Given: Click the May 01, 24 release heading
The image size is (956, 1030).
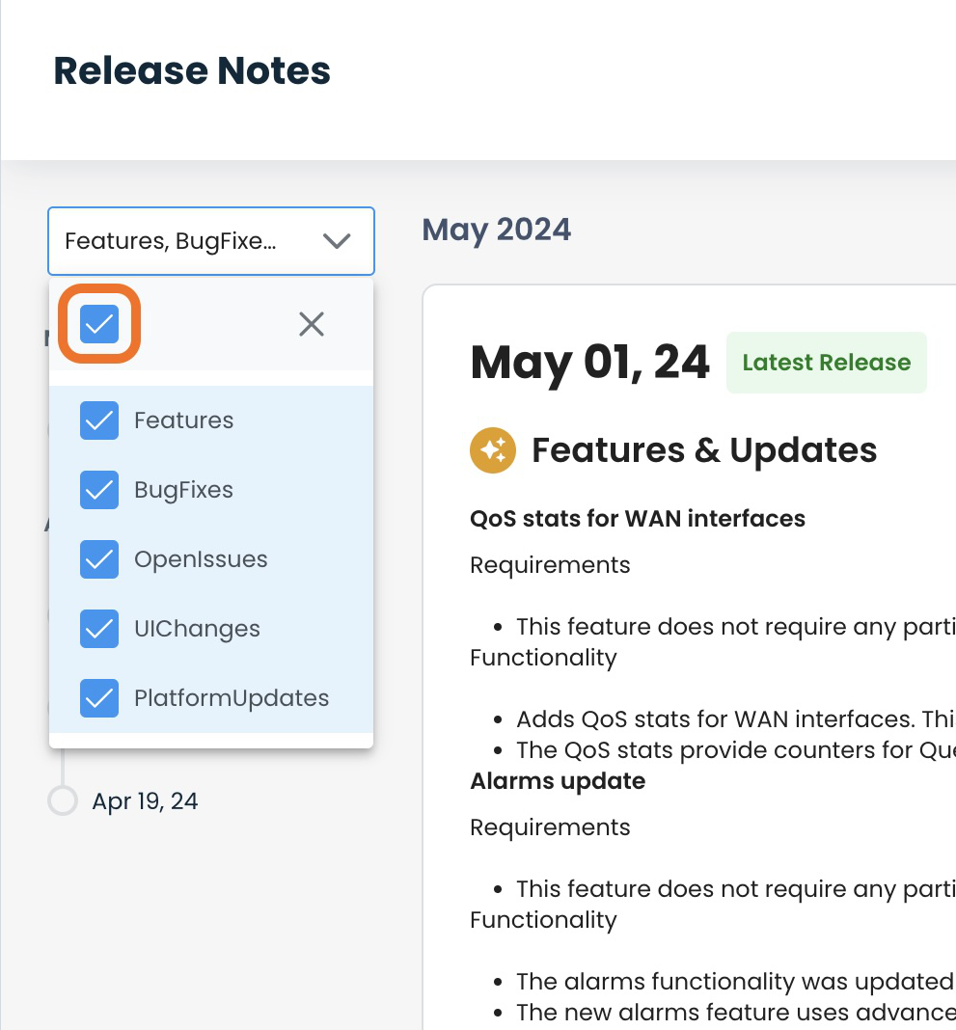Looking at the screenshot, I should click(590, 363).
